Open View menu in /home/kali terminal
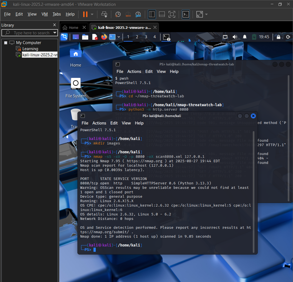This screenshot has width=293, height=282. pos(126,123)
